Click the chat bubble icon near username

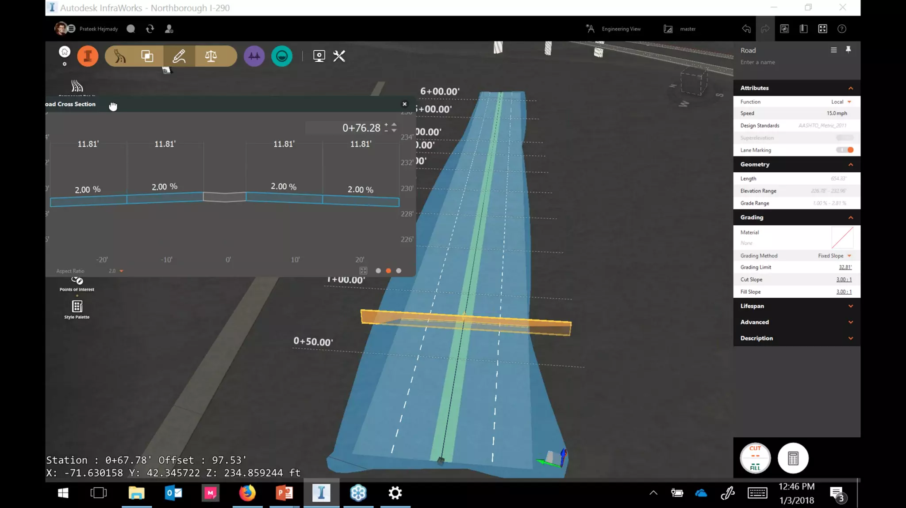[131, 29]
